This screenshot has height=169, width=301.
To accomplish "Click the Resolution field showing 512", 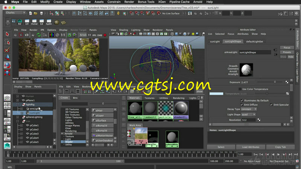I will (x=249, y=120).
